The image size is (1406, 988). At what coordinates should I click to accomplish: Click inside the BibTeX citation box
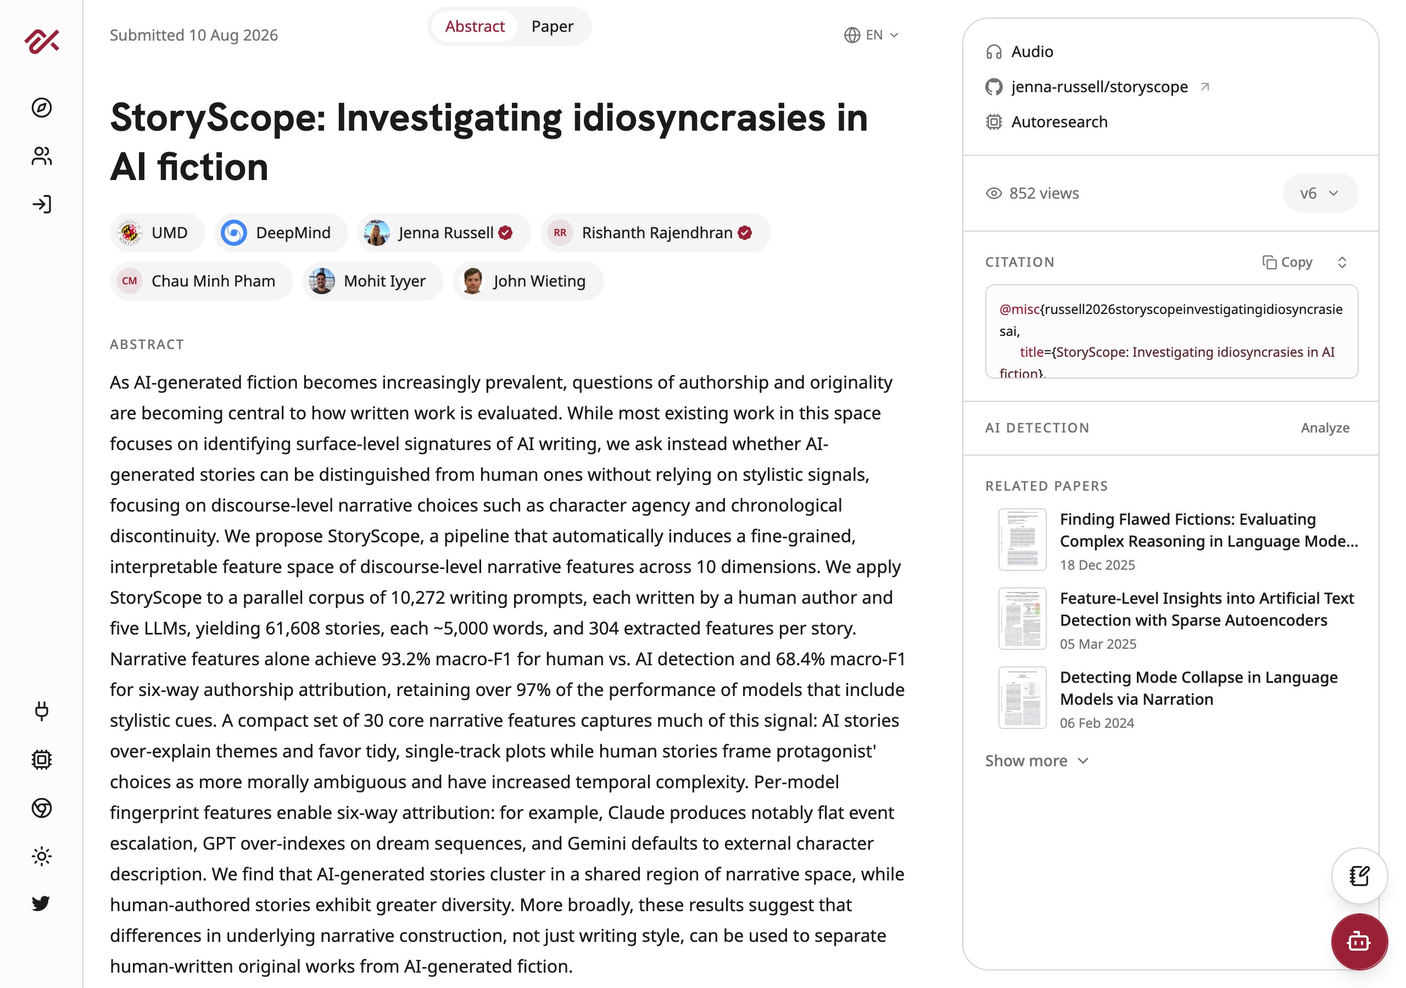click(x=1171, y=331)
